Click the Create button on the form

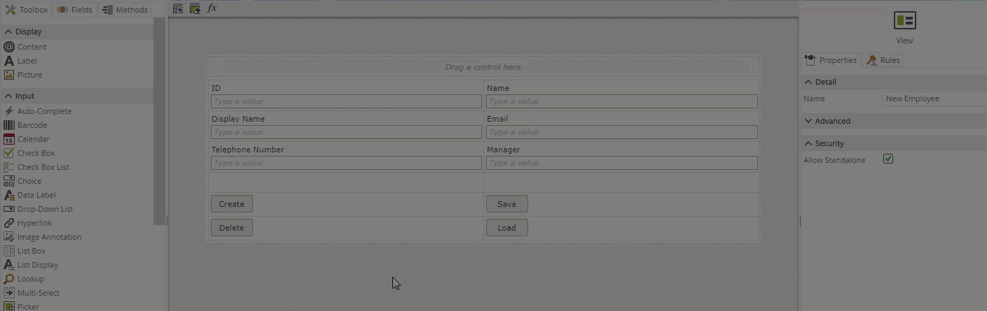pos(232,204)
